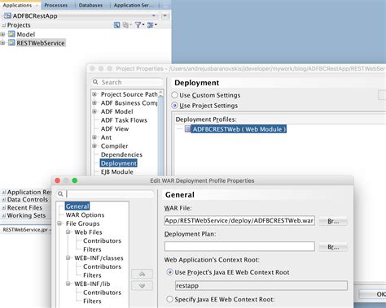This screenshot has height=308, width=386.
Task: Select Specify Java EE Web Context Root option
Action: coord(169,299)
